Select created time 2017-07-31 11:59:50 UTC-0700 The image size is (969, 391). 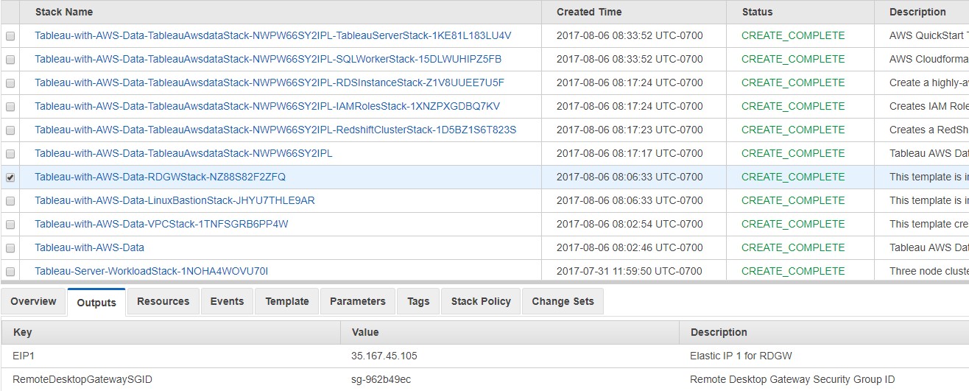tap(630, 271)
